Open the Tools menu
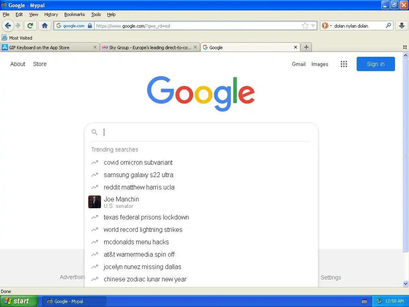This screenshot has height=307, width=409. click(96, 14)
